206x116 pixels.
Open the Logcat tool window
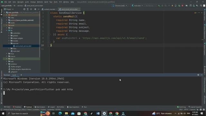(51, 107)
